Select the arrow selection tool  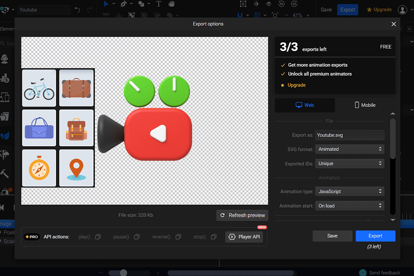point(106,4)
